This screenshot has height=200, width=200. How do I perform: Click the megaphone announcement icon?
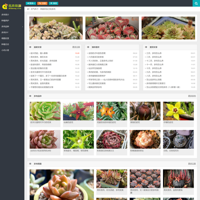[28, 9]
